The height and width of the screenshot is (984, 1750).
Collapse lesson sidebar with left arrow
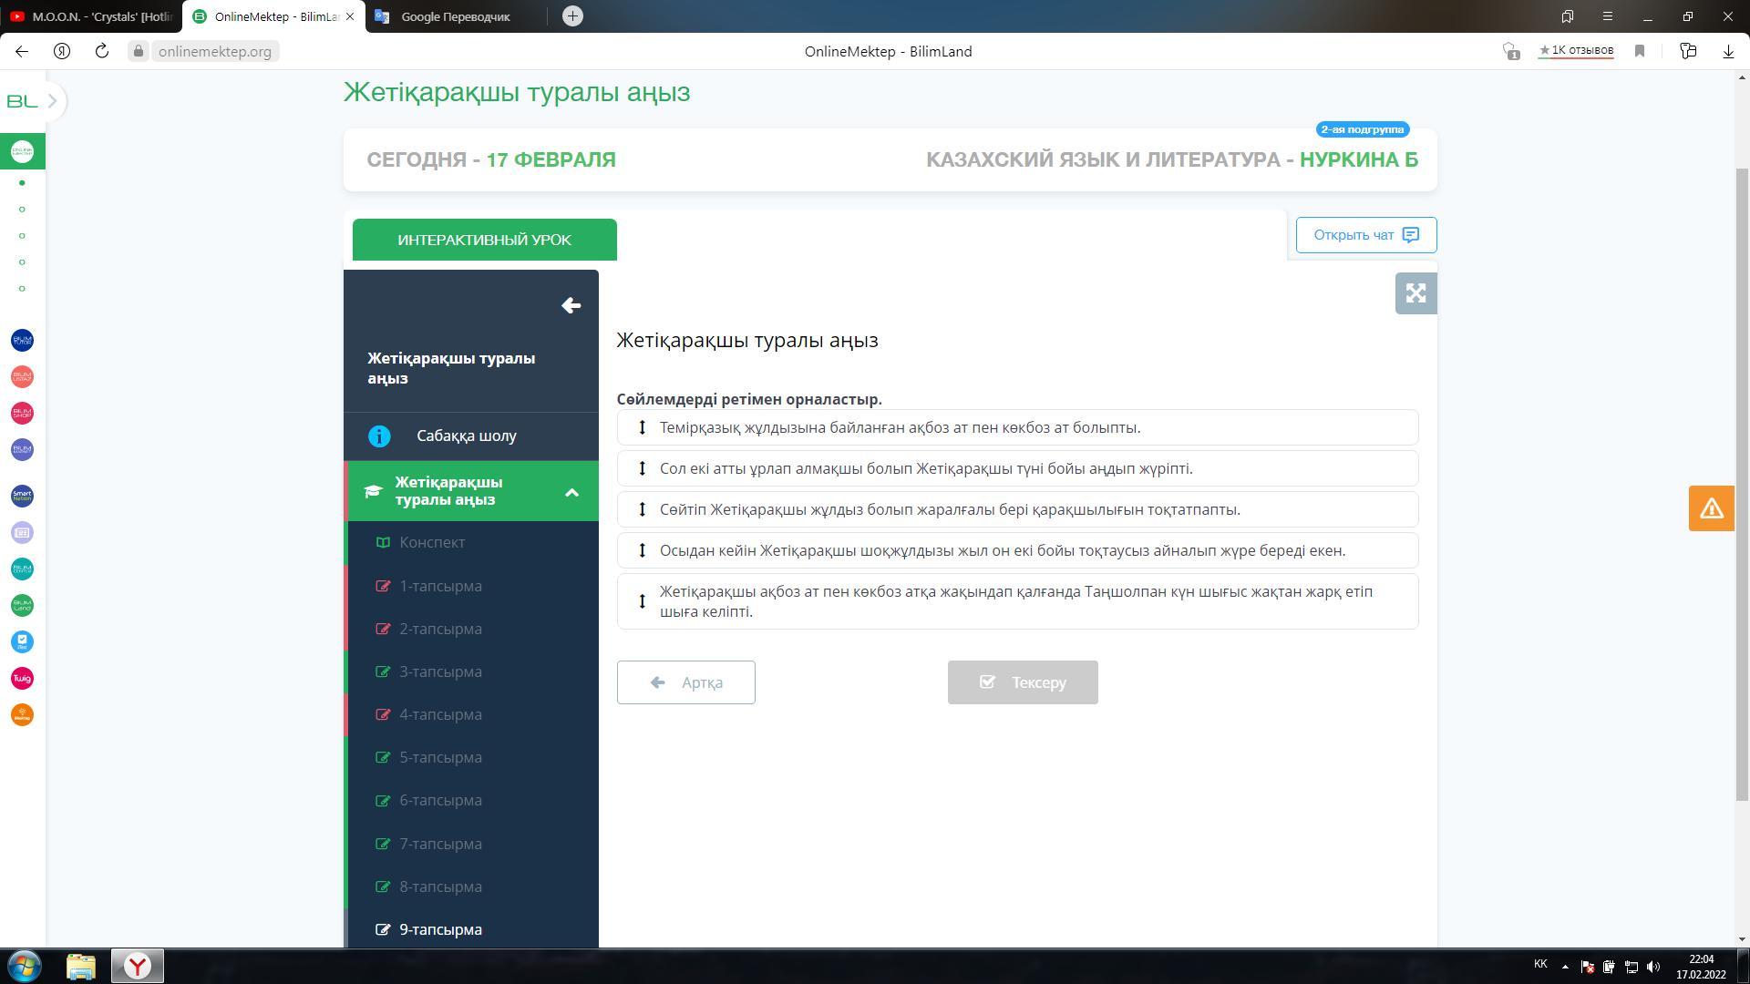pyautogui.click(x=571, y=306)
